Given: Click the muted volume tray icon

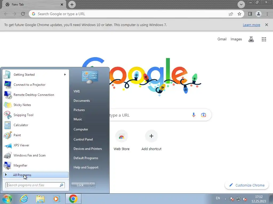Looking at the screenshot, I should click(245, 199).
